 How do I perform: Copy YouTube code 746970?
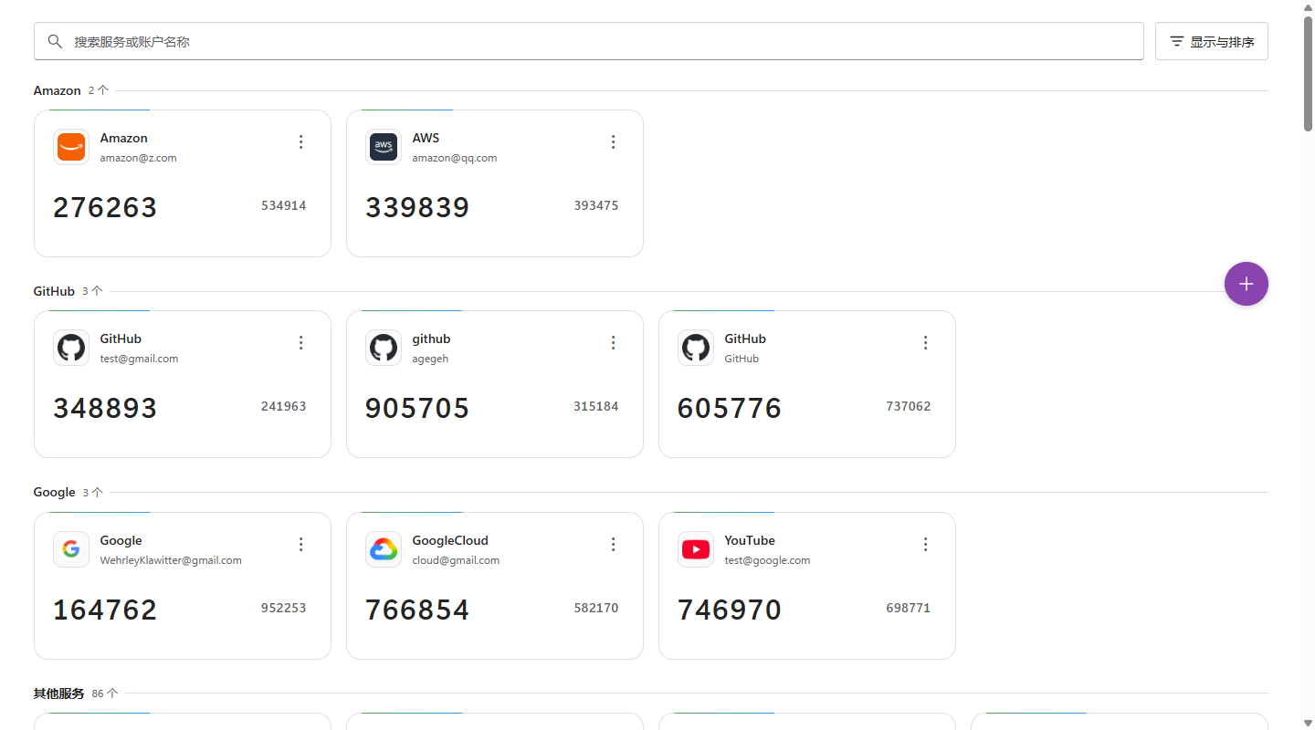point(730,610)
